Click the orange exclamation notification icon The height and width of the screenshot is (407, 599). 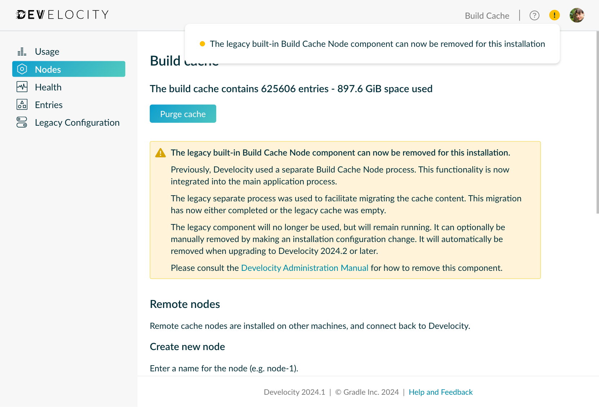pyautogui.click(x=554, y=15)
